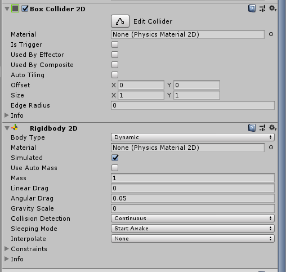Open Box Collider 2D help reference icon

click(x=252, y=8)
